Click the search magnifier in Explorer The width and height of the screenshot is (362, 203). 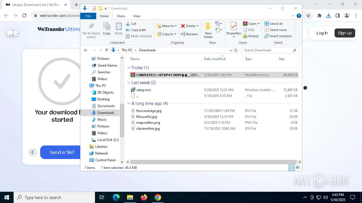tap(294, 50)
